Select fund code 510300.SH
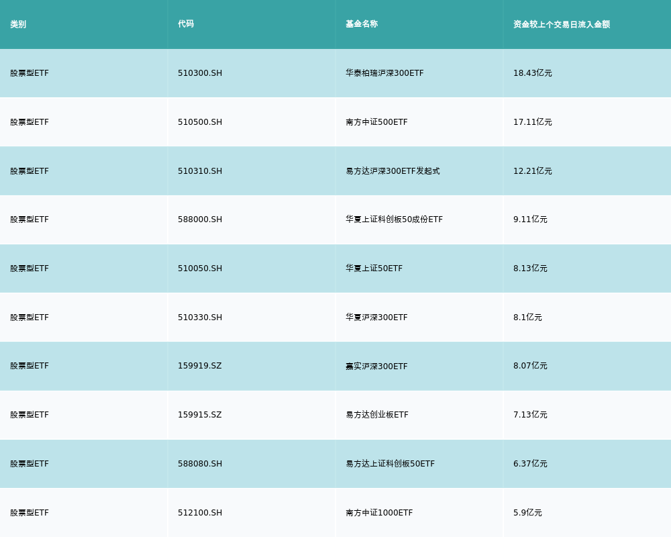671x537 pixels. pyautogui.click(x=200, y=73)
